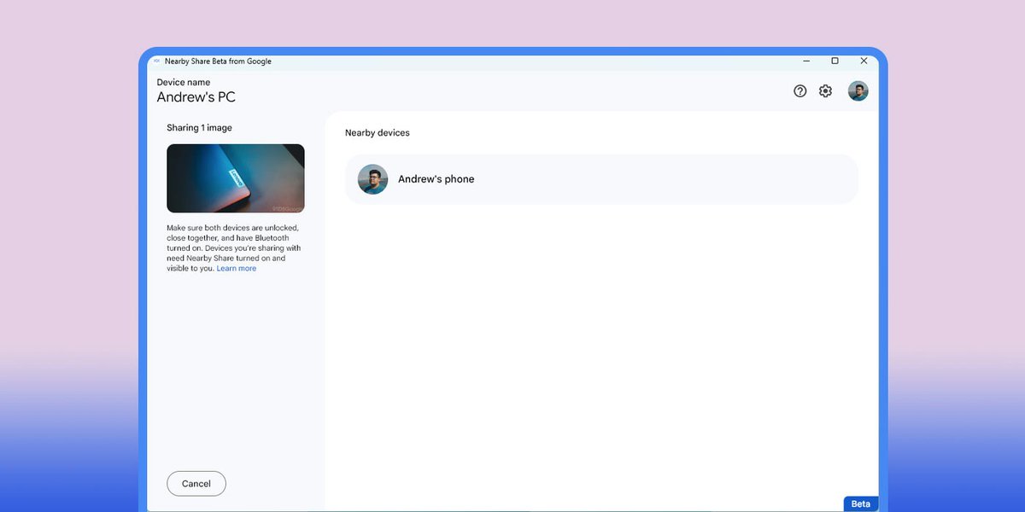Maximize the Nearby Share window

pyautogui.click(x=835, y=61)
